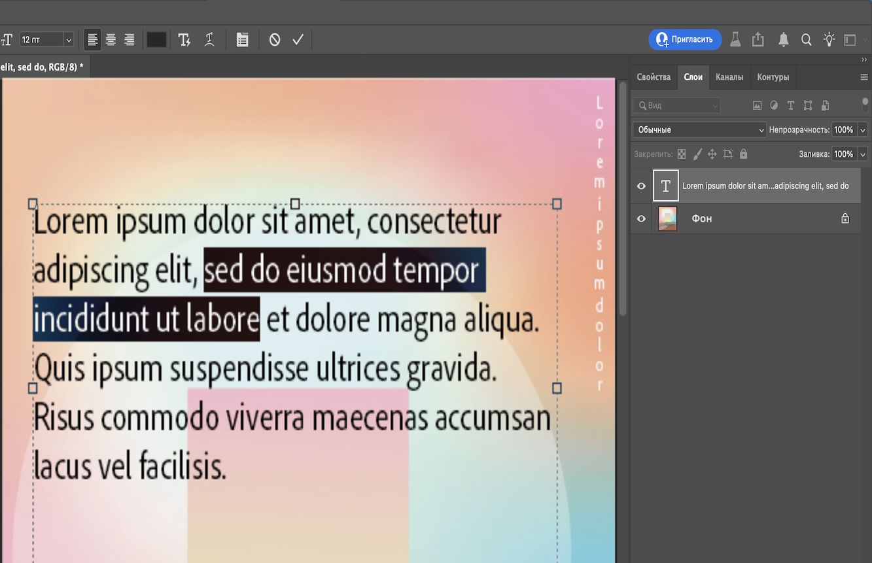This screenshot has height=563, width=872.
Task: Filter layers by shape layers
Action: (x=809, y=105)
